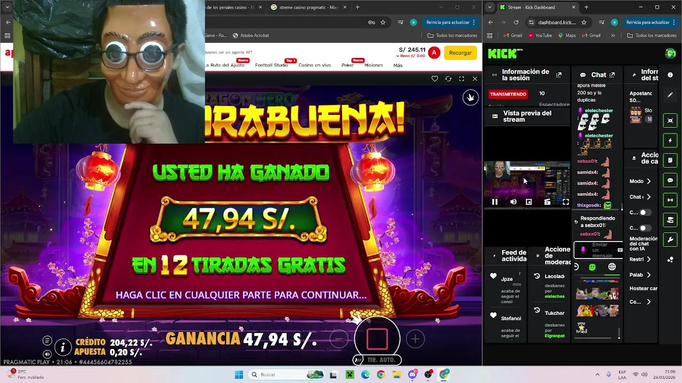This screenshot has width=682, height=383.
Task: Open Apps grid icon in Kick bookmarks bar
Action: [490, 35]
